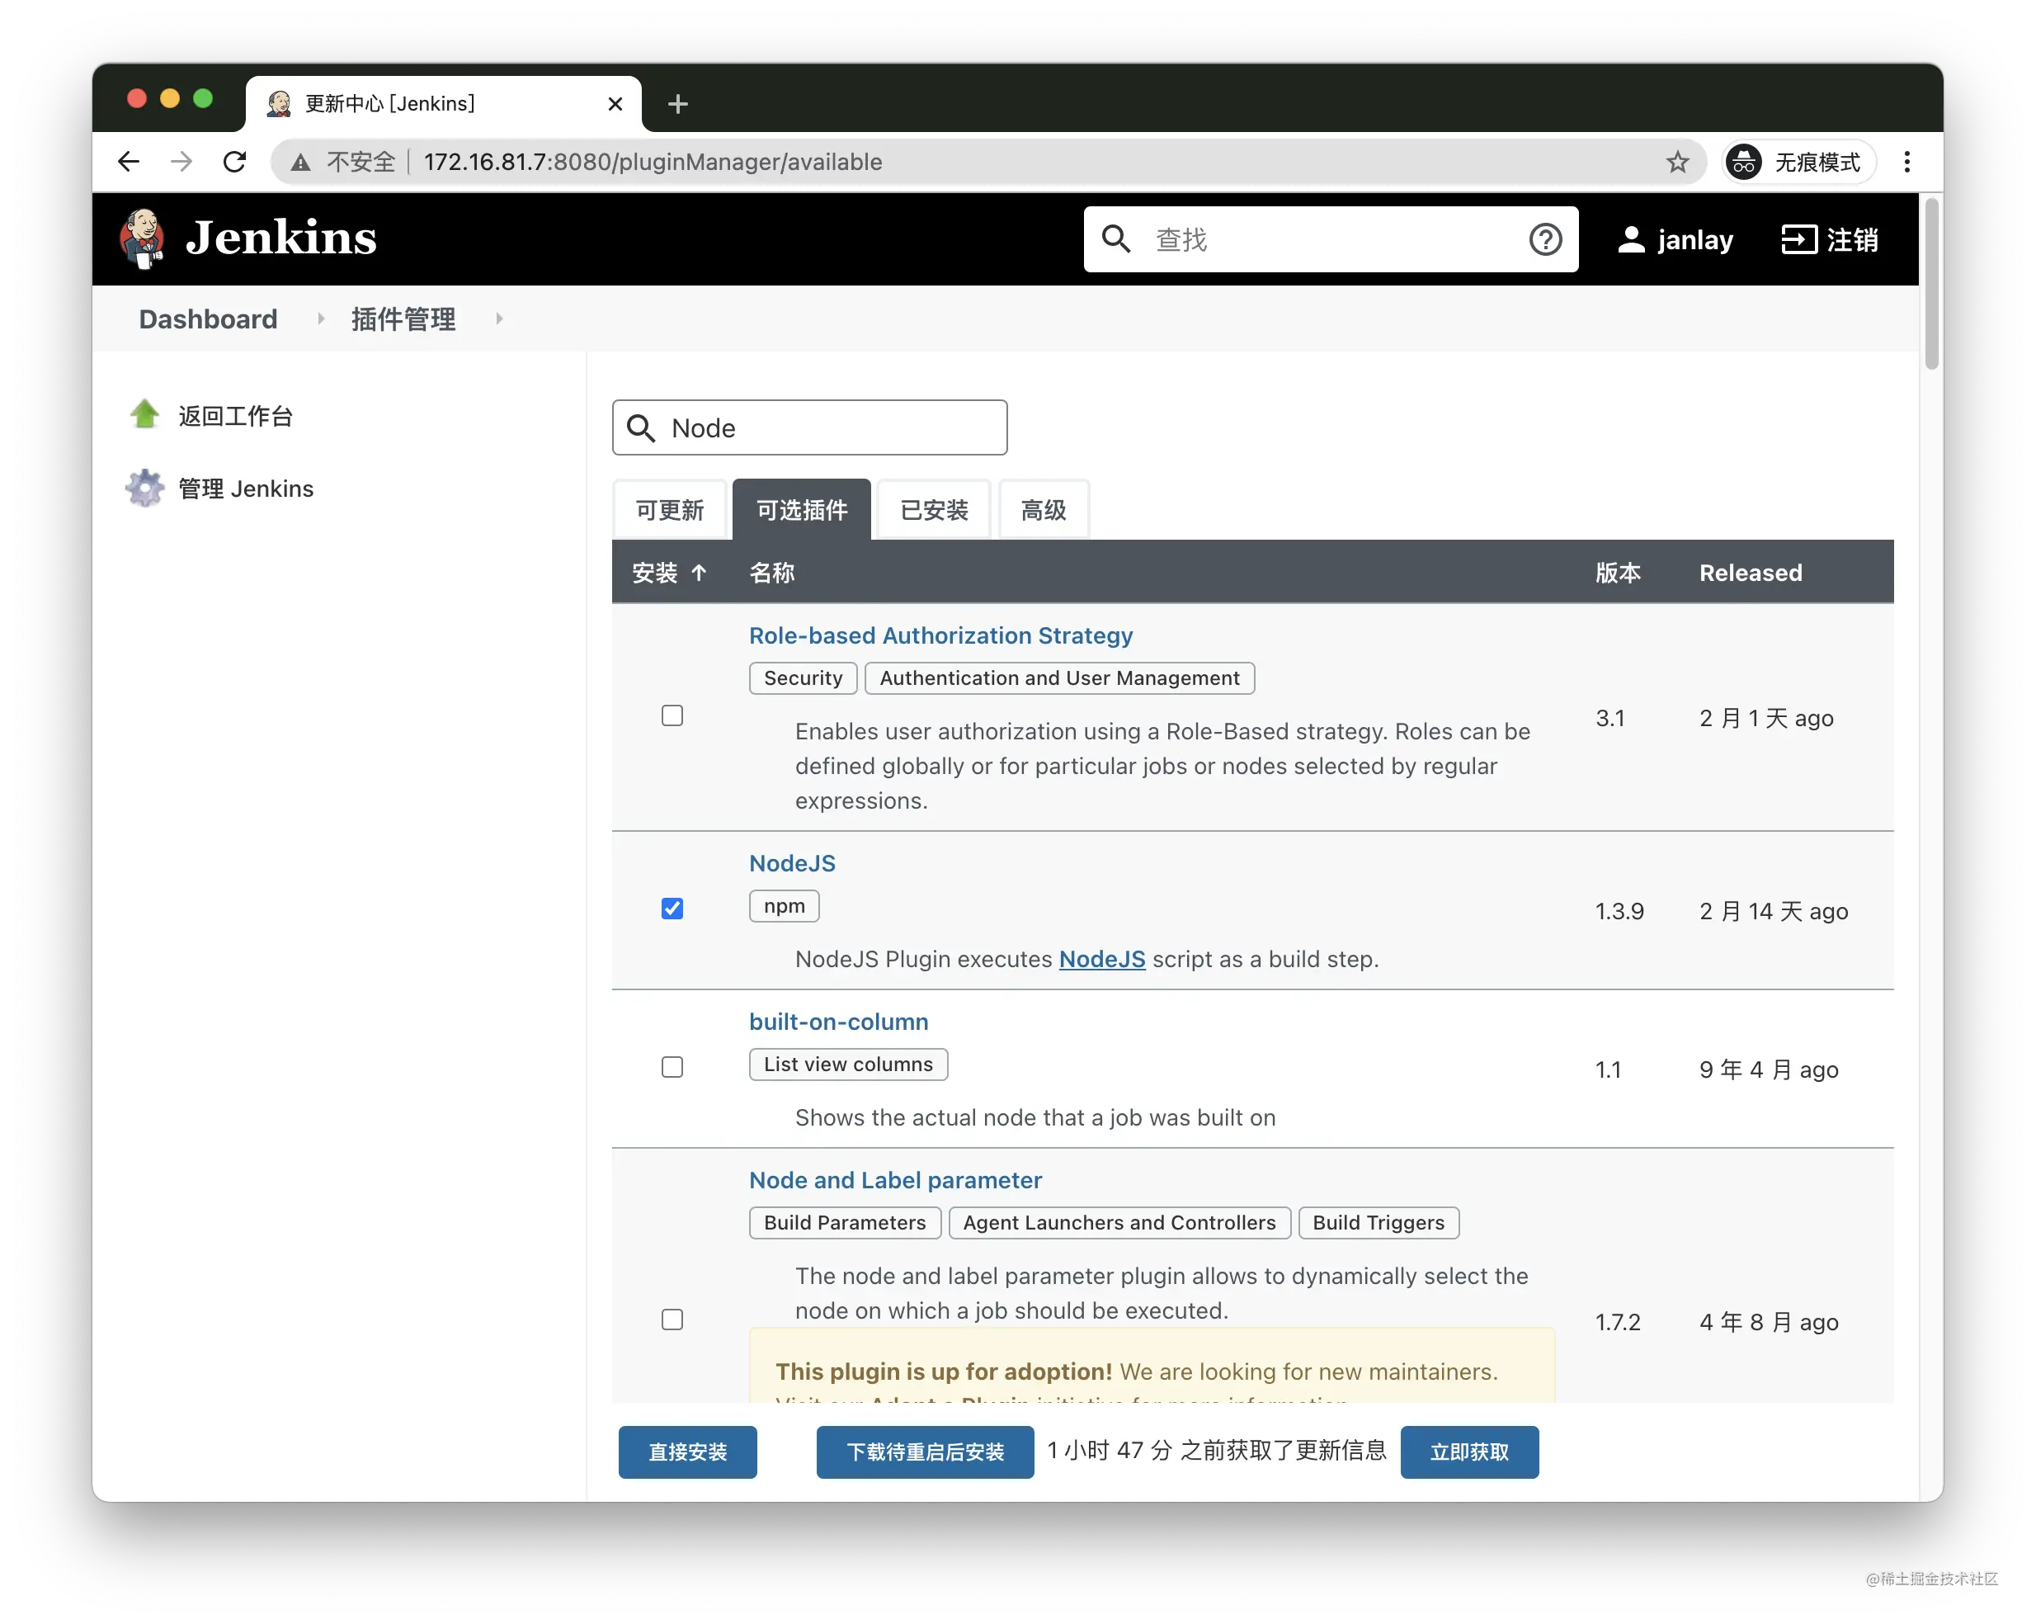Click the gear icon for 管理 Jenkins
2036x1624 pixels.
point(144,488)
